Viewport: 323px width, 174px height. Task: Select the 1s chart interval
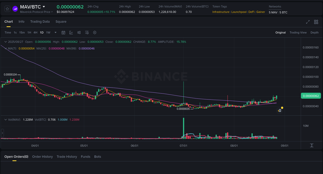15,32
